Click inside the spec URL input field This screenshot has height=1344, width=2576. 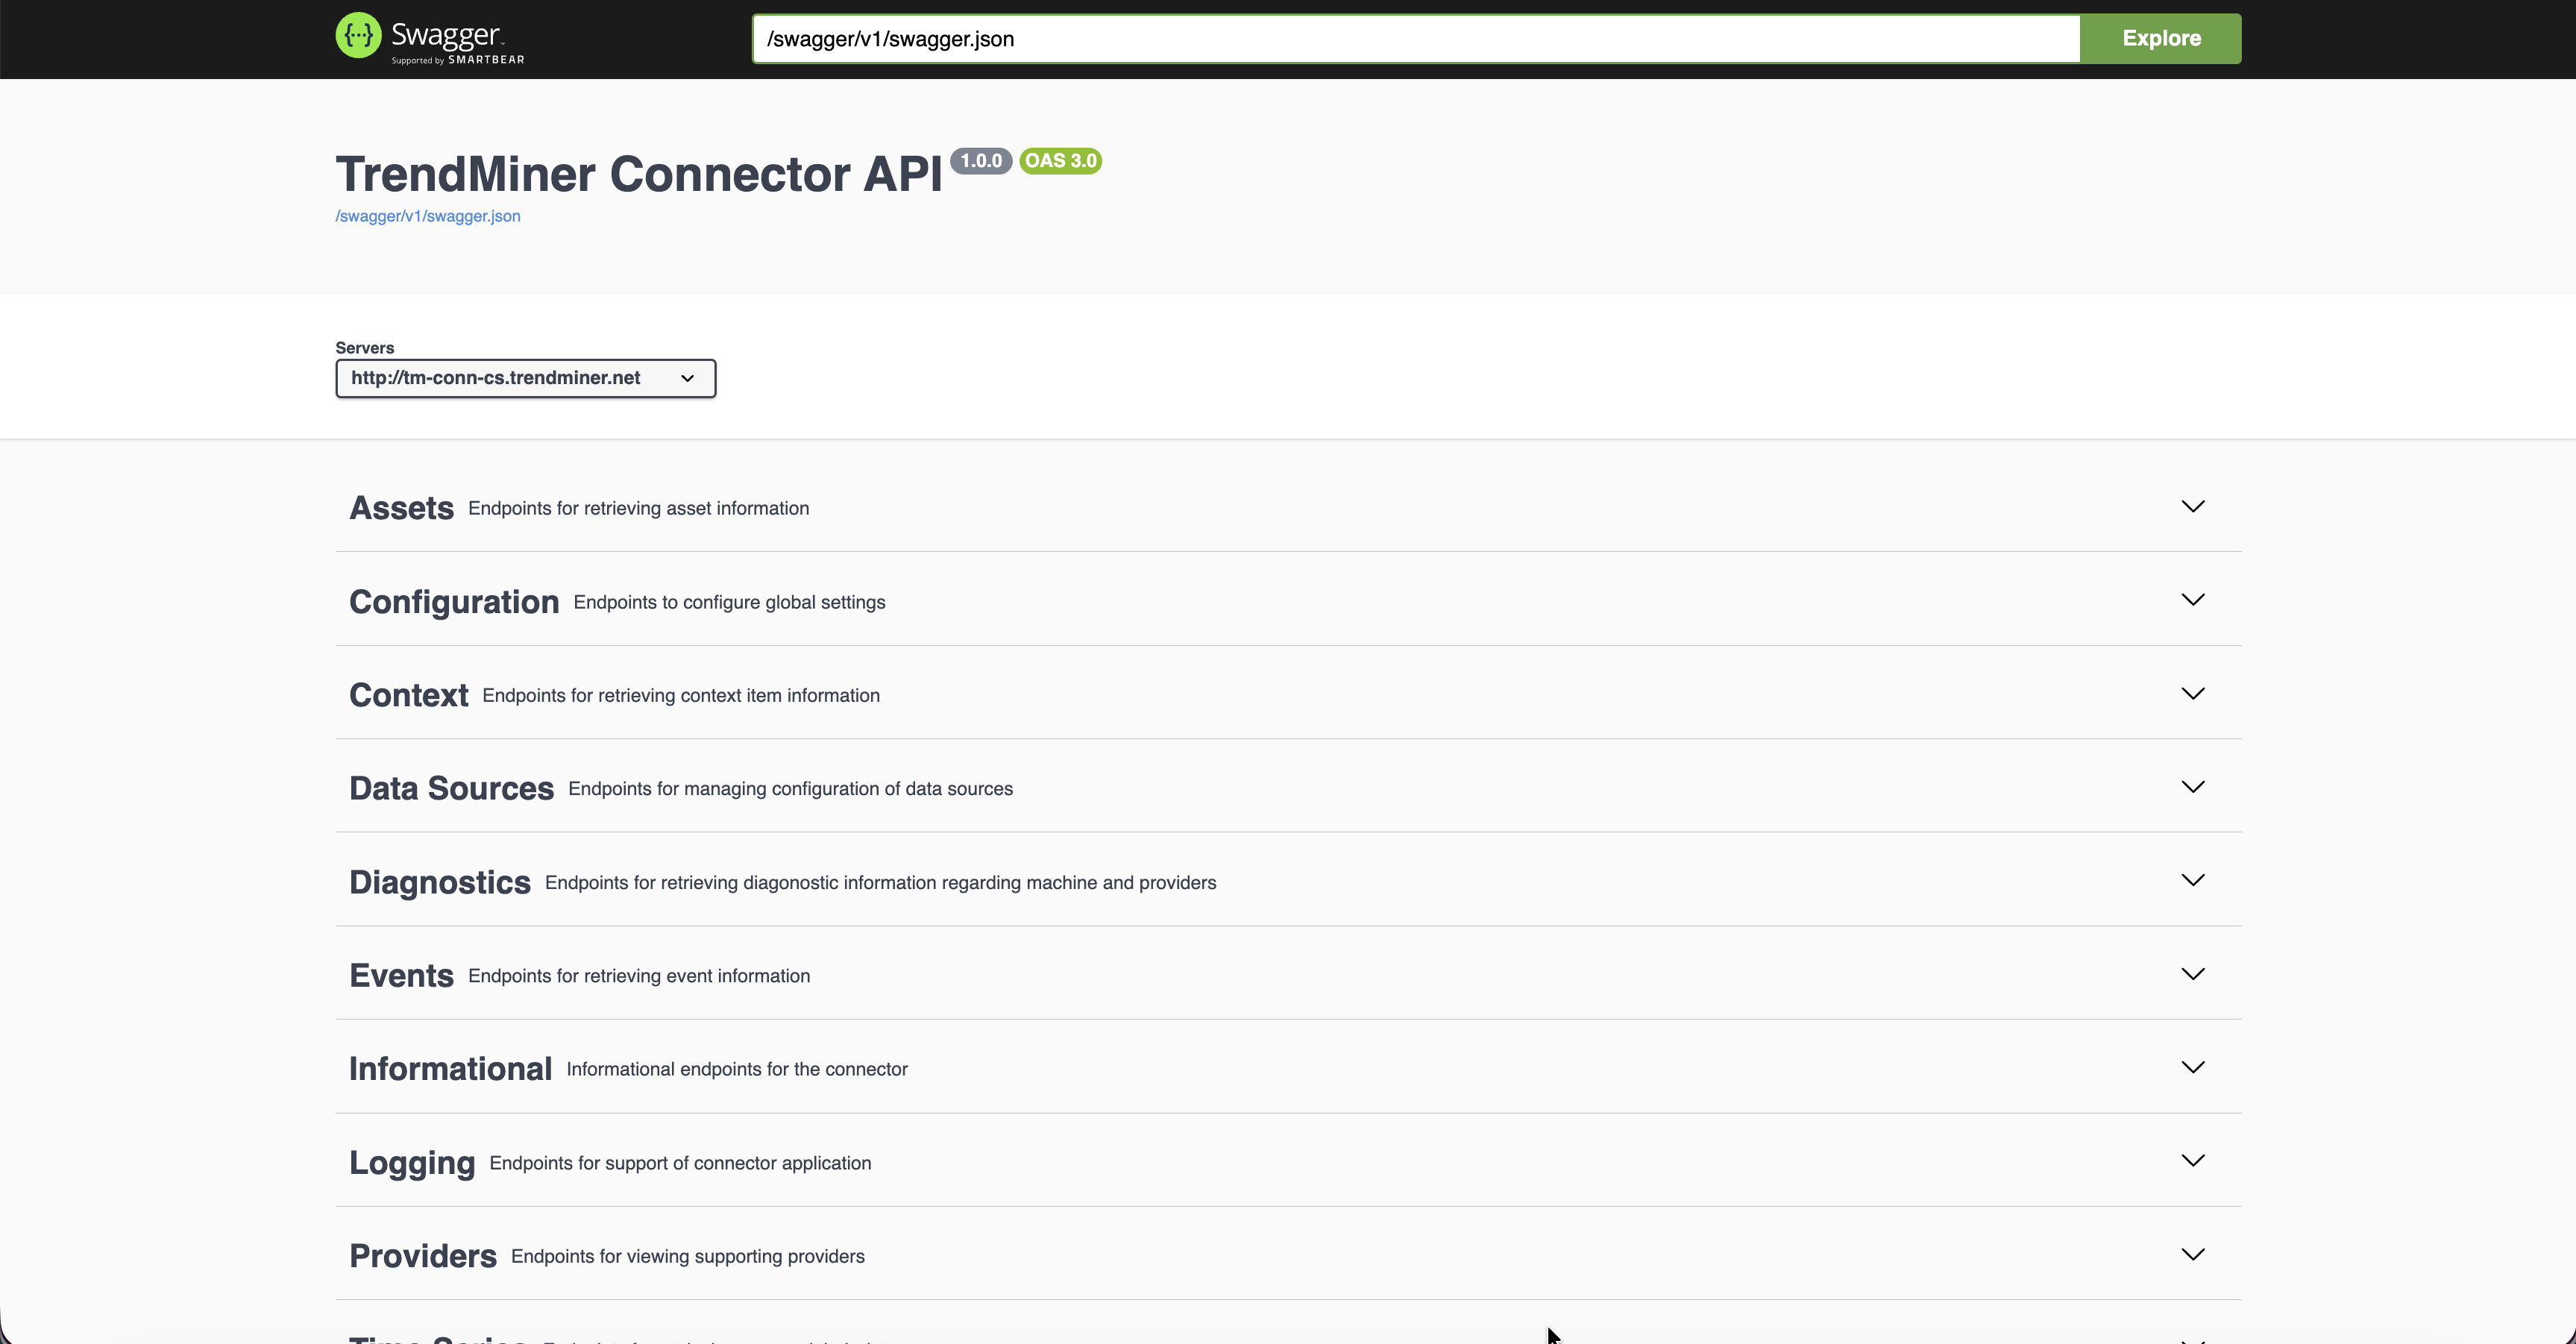(x=1400, y=39)
